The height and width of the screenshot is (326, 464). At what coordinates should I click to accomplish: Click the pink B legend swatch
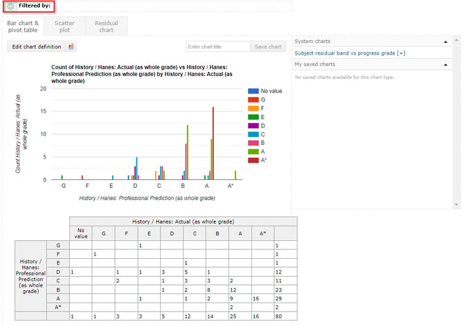click(253, 143)
